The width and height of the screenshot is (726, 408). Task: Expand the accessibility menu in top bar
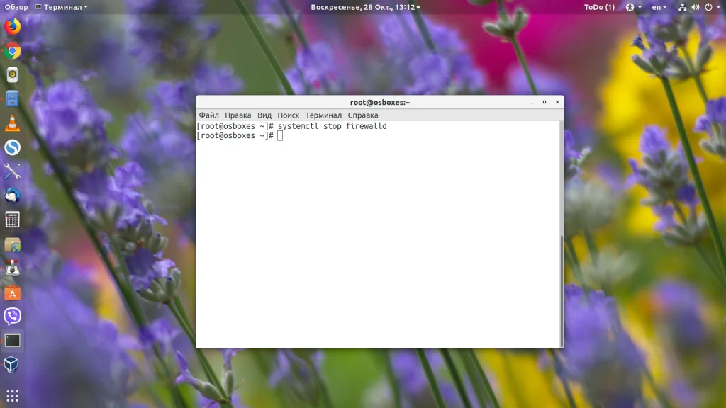point(633,7)
